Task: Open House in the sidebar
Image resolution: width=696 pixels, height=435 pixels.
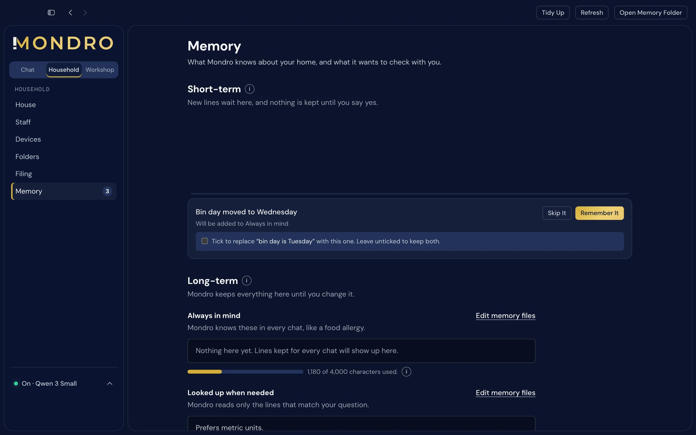Action: (x=64, y=105)
